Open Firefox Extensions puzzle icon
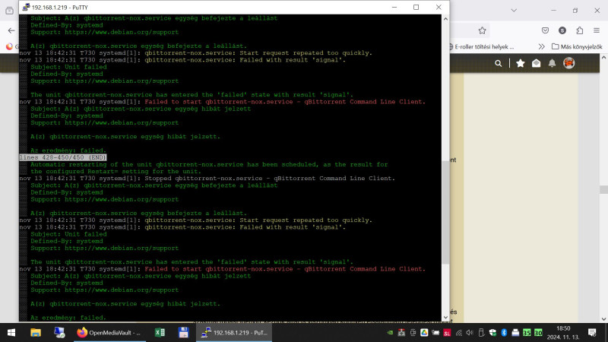Image resolution: width=608 pixels, height=342 pixels. pos(579,30)
